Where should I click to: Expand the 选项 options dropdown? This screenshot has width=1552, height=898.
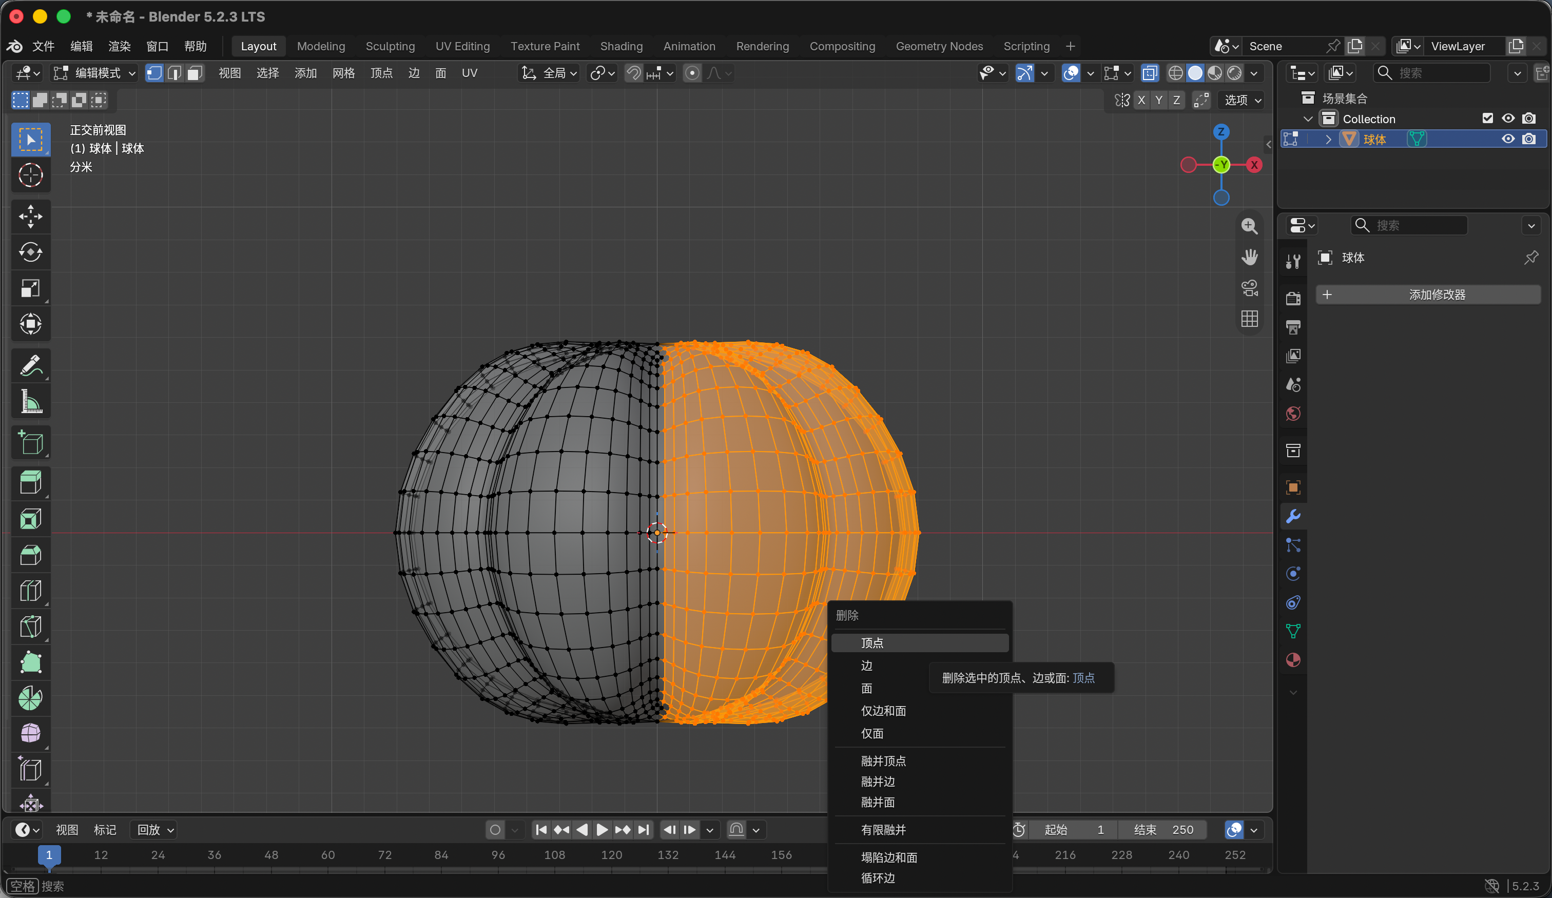click(1241, 101)
